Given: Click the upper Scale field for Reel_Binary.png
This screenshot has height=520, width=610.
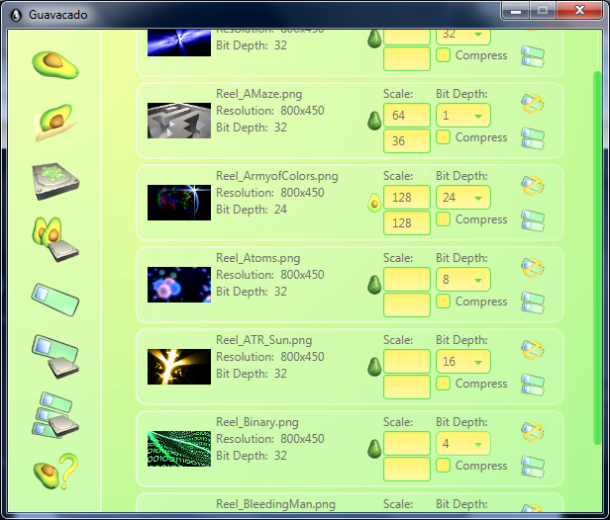Looking at the screenshot, I should point(407,444).
